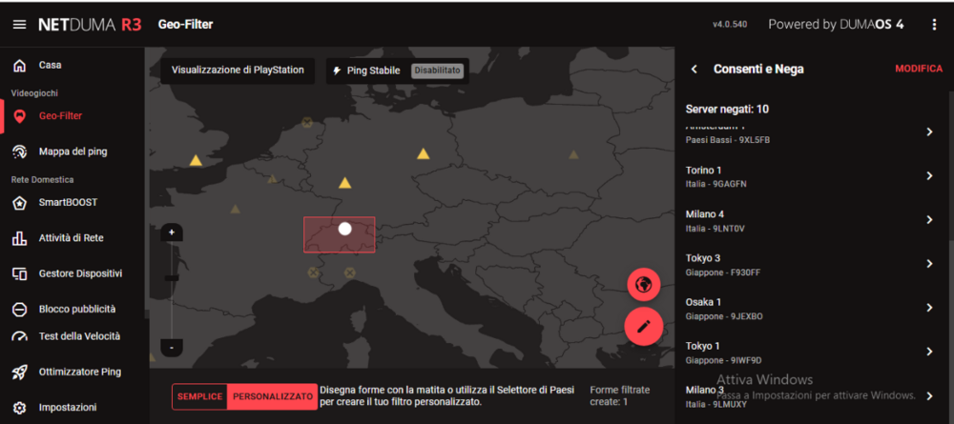
Task: Click the Ping Stabile button
Action: coord(398,71)
